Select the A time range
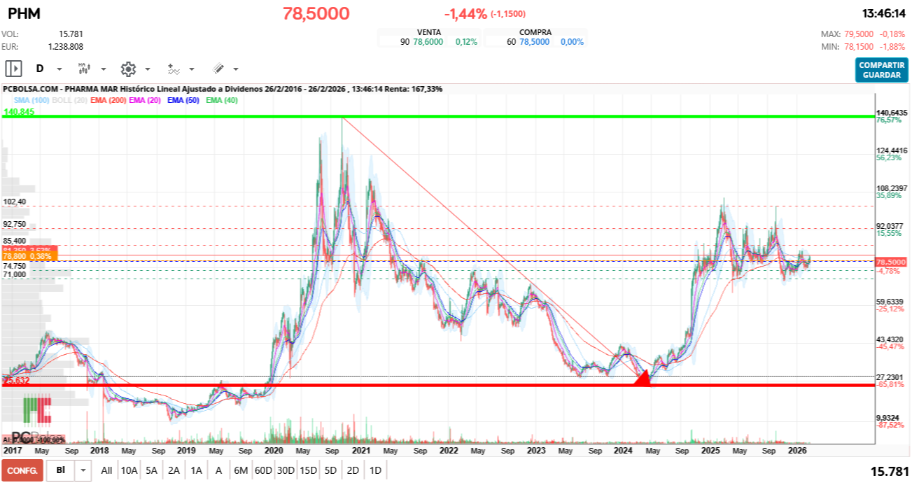The width and height of the screenshot is (919, 485). point(218,471)
